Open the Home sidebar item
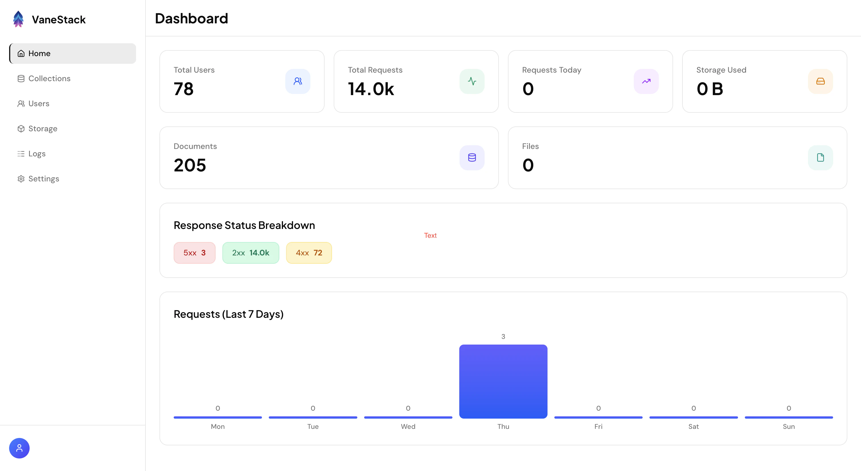Screen dimensions: 861x471 tap(73, 54)
